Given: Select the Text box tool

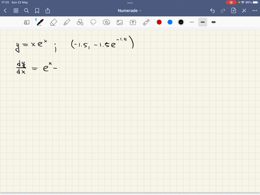Looking at the screenshot, I should click(x=133, y=22).
